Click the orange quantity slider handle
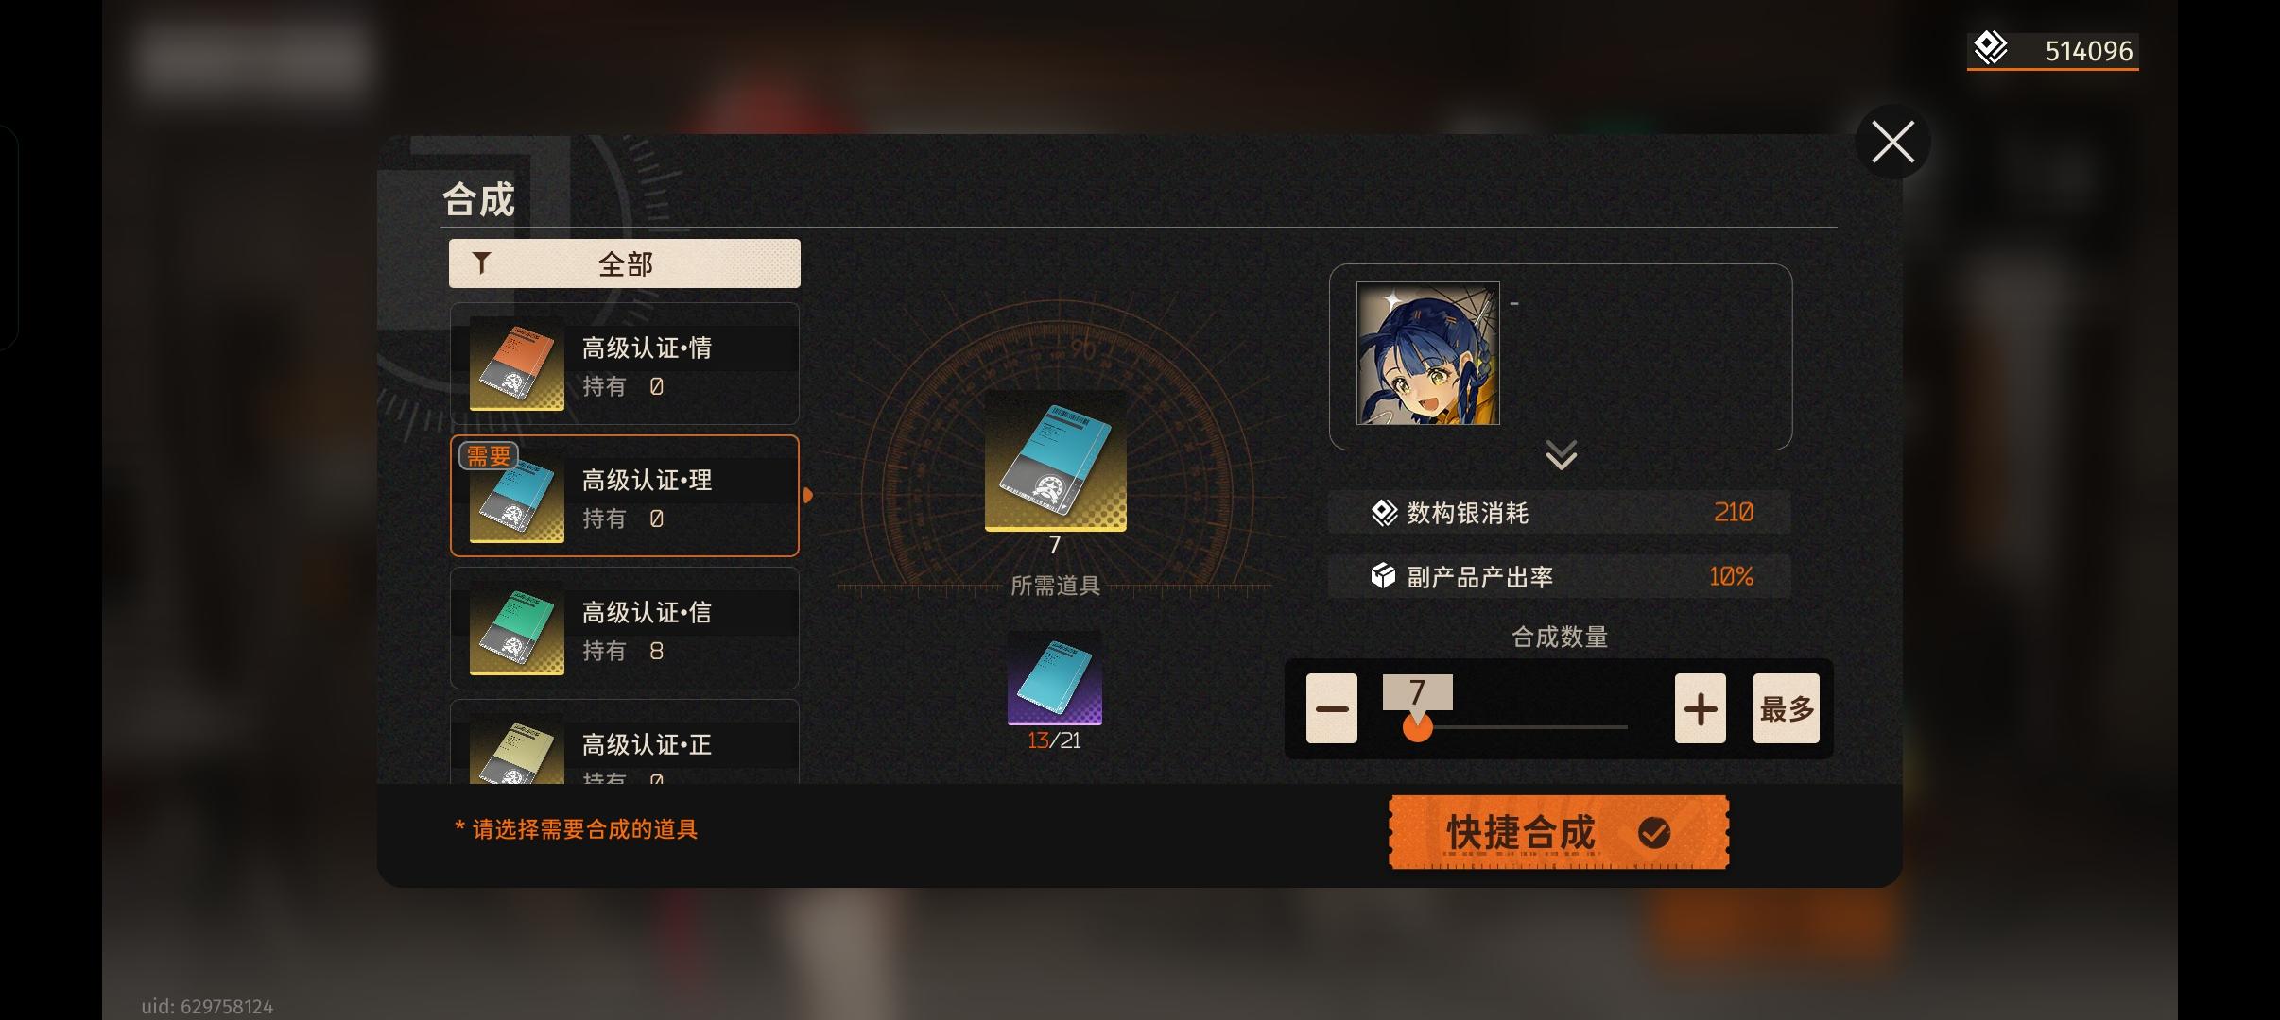The width and height of the screenshot is (2280, 1020). [x=1417, y=727]
